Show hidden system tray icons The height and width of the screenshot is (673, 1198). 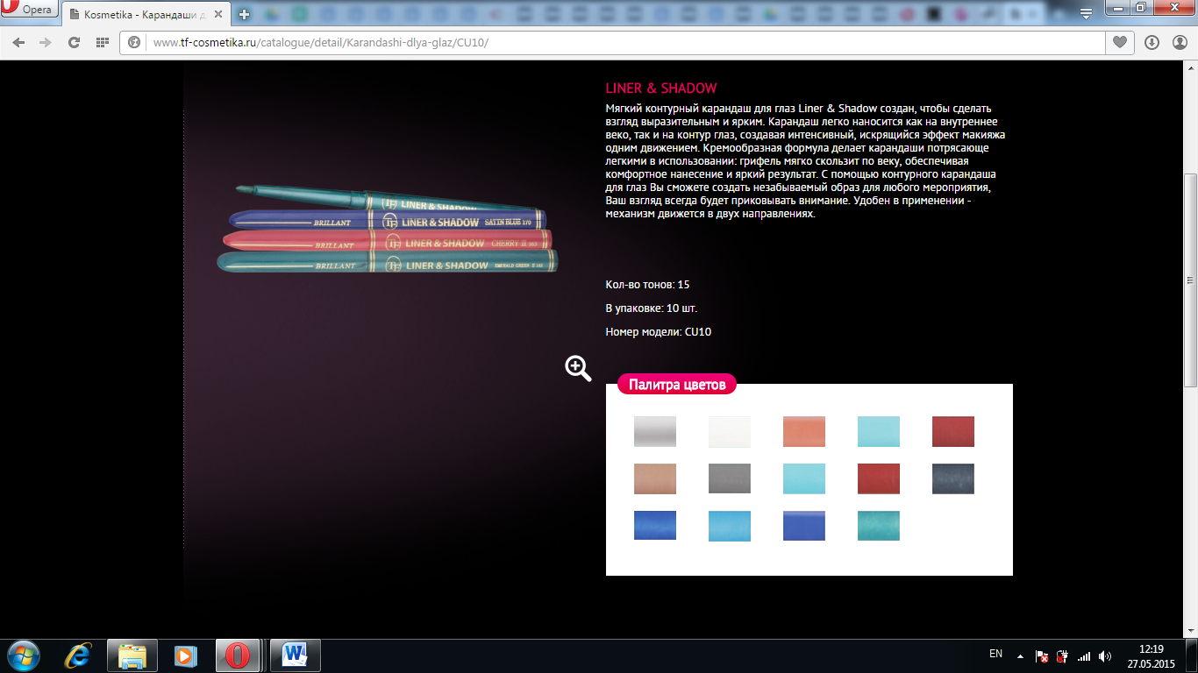tap(1020, 655)
